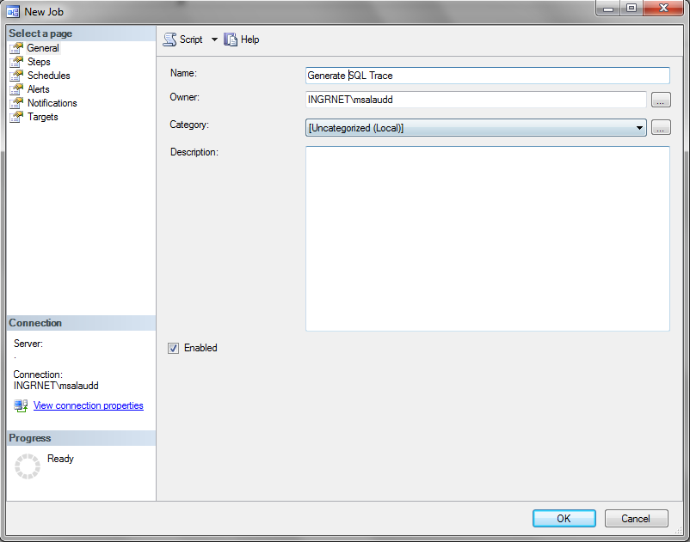The width and height of the screenshot is (690, 542).
Task: Select the Targets entry in Select a page
Action: (37, 117)
